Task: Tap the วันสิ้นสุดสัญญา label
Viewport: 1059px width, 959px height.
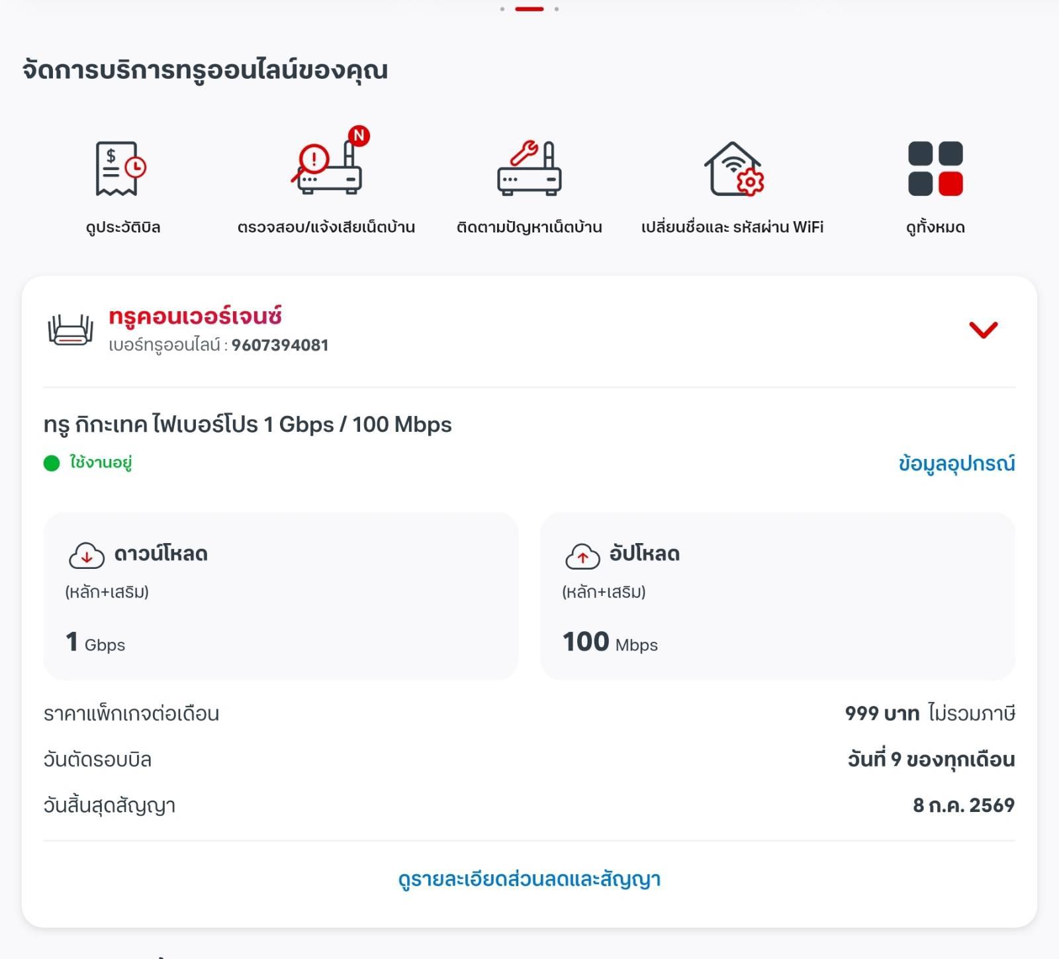Action: tap(109, 806)
